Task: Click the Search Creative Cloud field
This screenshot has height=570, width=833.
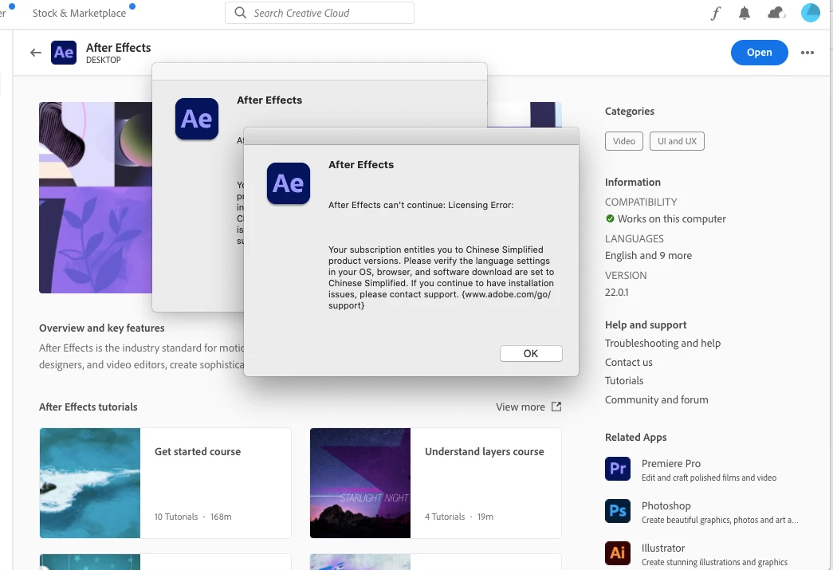Action: 320,13
